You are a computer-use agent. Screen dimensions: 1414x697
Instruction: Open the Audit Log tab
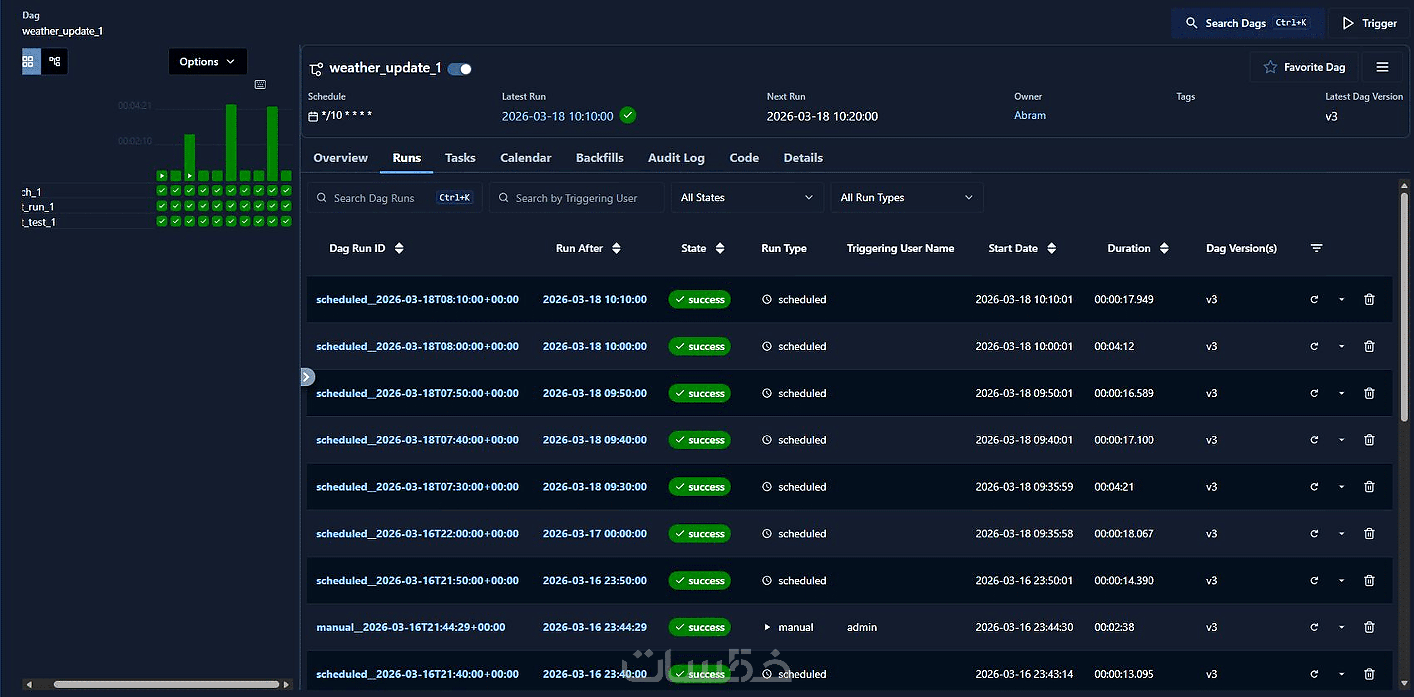coord(676,158)
